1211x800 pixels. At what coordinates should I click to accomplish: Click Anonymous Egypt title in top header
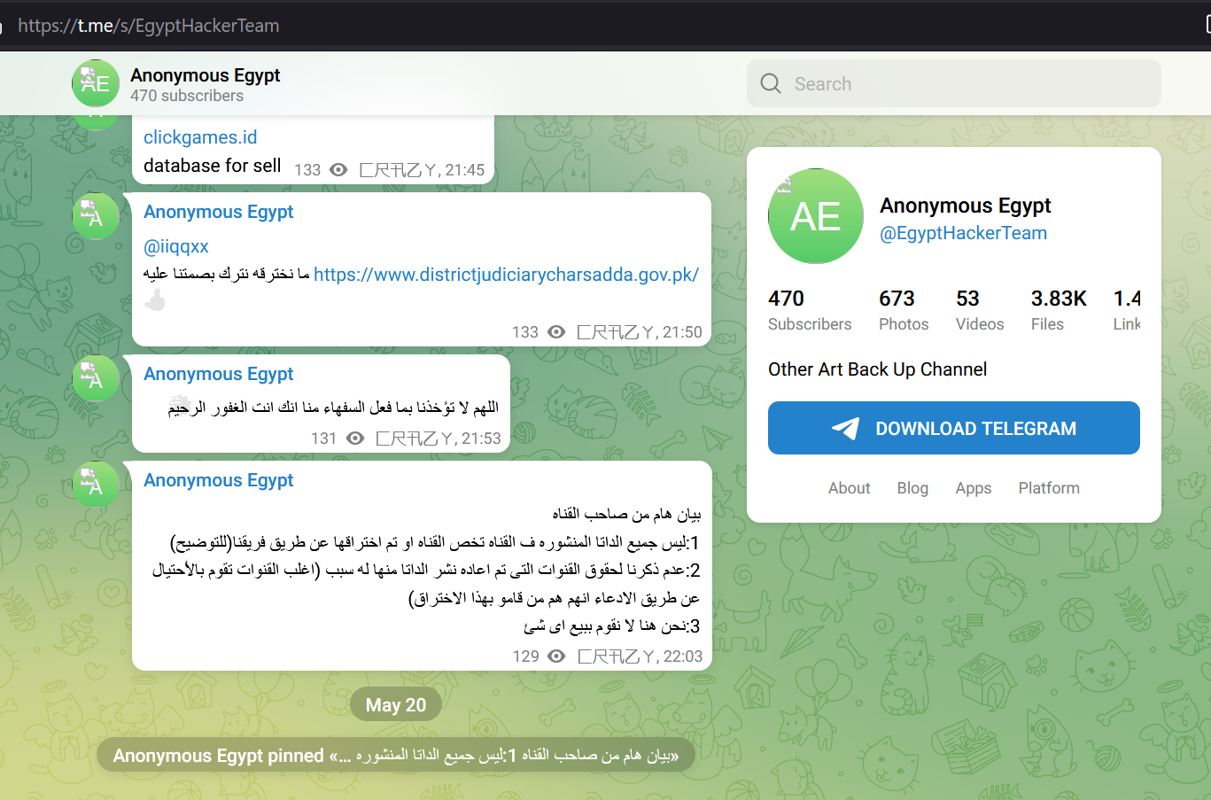[206, 75]
